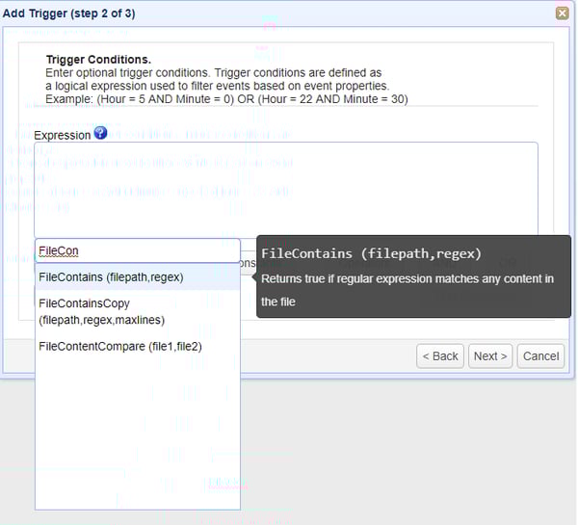Click the Trigger Conditions heading
Screen dimensions: 578x525
coord(98,59)
